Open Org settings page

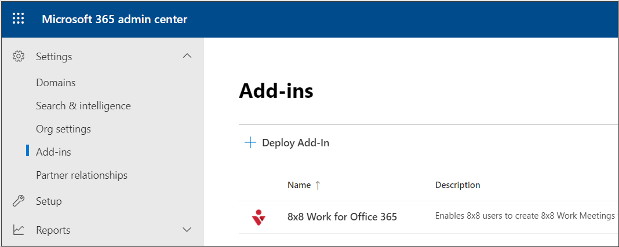tap(63, 129)
